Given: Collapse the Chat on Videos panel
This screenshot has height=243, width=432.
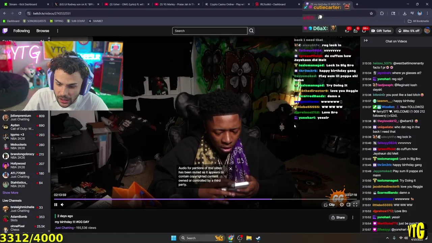Looking at the screenshot, I should [x=366, y=41].
